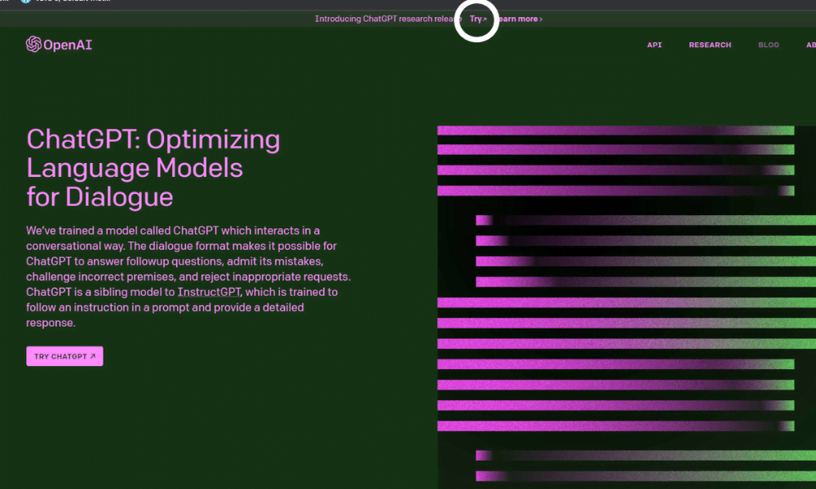Click the arrow icon on TRY CHATGPT button

[x=93, y=357]
